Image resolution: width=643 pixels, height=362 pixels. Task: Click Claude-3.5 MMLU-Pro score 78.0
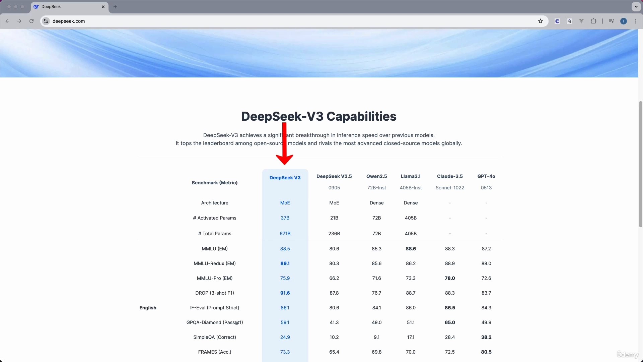coord(450,278)
